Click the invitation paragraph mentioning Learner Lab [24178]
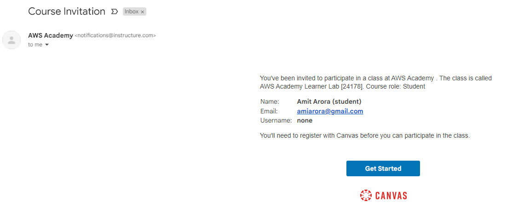The image size is (518, 213). [x=375, y=82]
